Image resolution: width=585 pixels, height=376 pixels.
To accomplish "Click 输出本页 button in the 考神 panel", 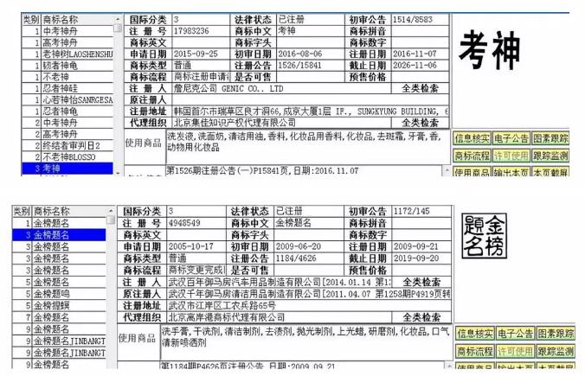I will pyautogui.click(x=511, y=172).
